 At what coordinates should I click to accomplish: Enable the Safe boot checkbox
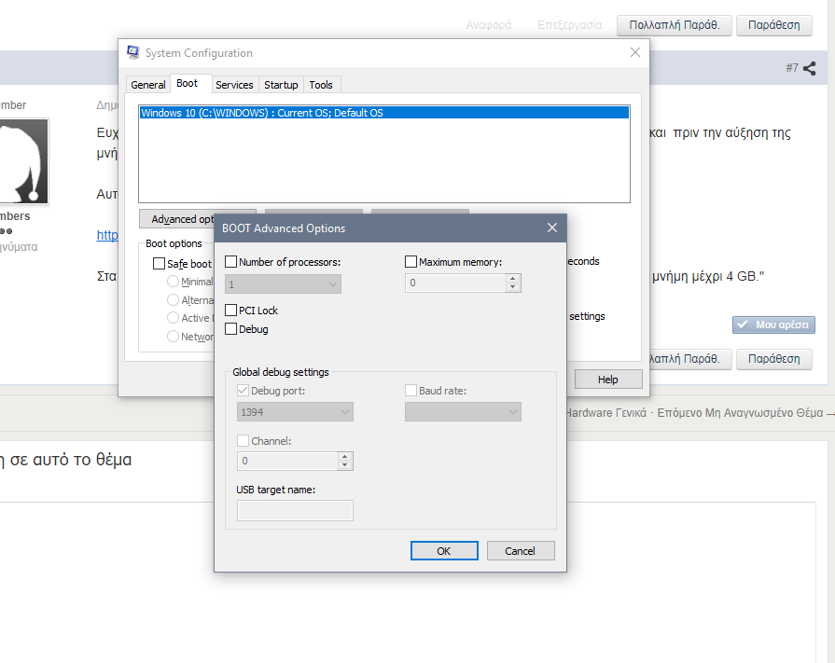(159, 263)
